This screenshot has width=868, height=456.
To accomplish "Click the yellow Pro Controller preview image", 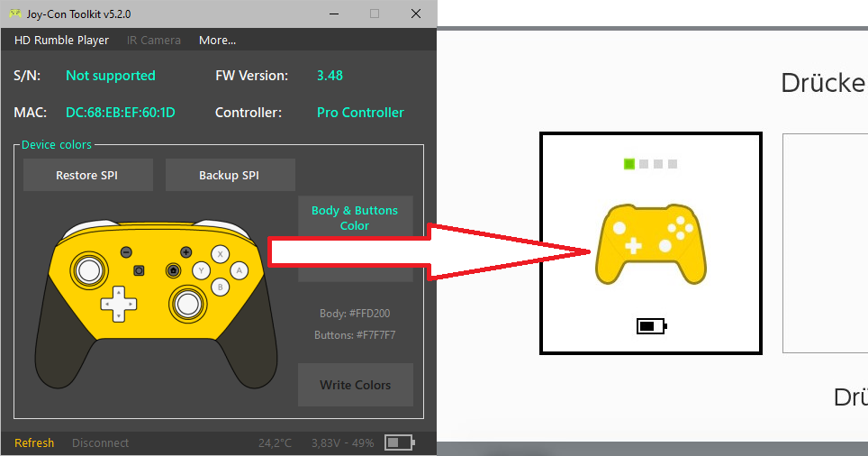I will (x=156, y=304).
